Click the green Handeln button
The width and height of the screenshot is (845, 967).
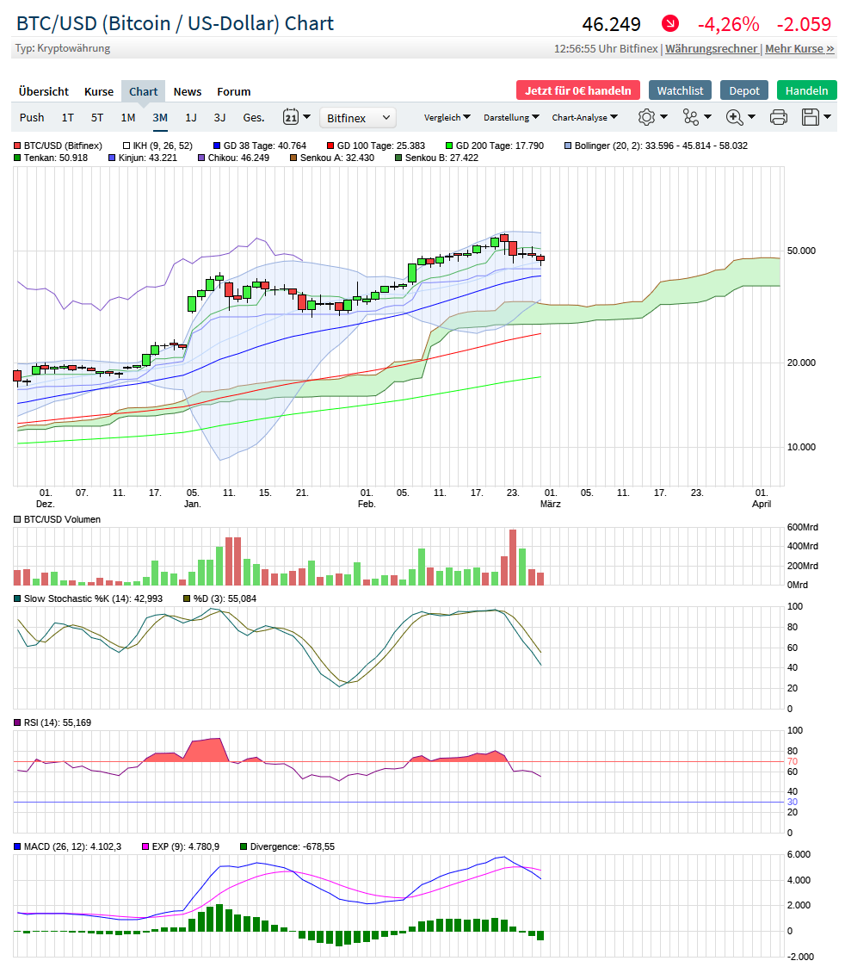coord(807,90)
